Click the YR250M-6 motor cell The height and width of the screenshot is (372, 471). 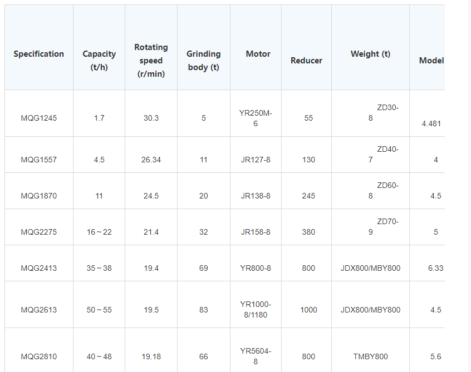pyautogui.click(x=256, y=118)
